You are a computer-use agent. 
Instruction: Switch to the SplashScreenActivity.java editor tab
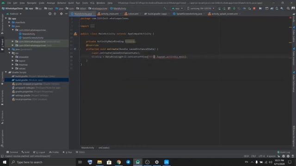189,14
